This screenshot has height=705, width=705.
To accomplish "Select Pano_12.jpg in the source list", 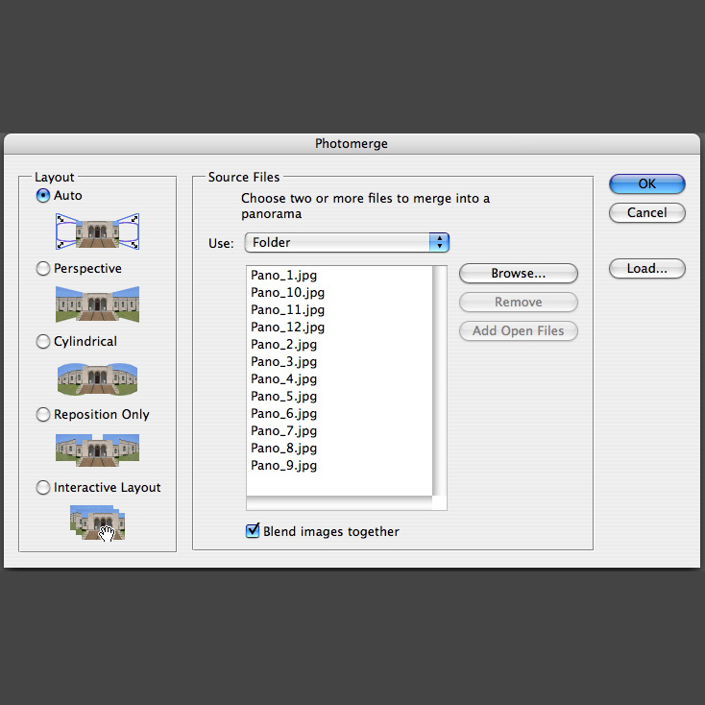I will (339, 327).
